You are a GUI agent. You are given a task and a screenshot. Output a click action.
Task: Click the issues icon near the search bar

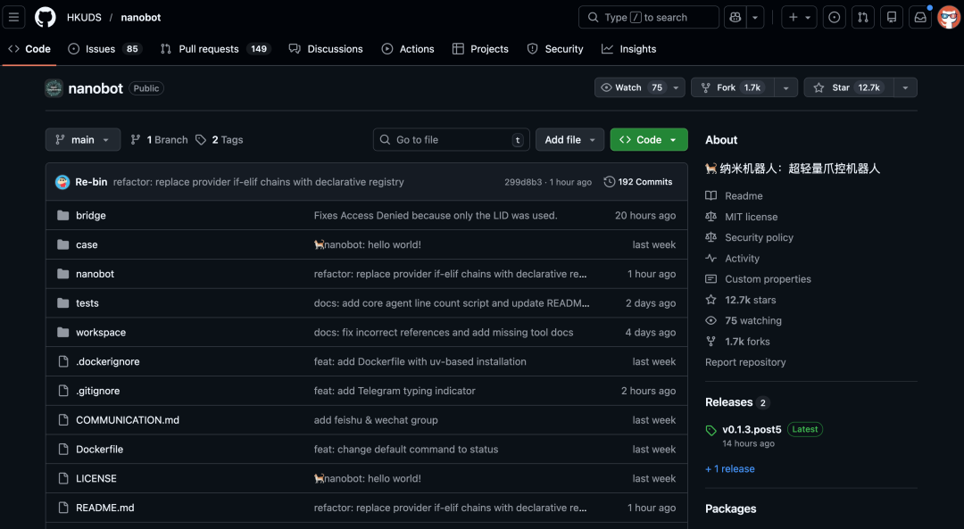tap(834, 17)
